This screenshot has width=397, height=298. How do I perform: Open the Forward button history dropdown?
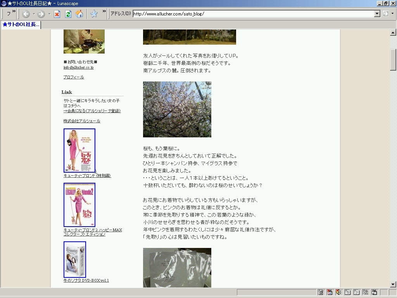tap(49, 14)
